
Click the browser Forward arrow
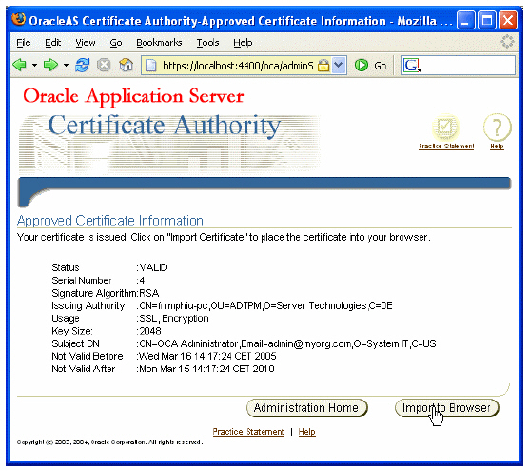[50, 65]
